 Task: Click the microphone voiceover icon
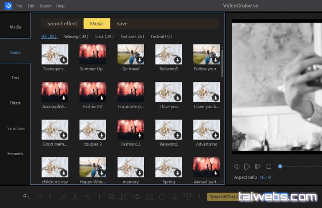(174, 197)
